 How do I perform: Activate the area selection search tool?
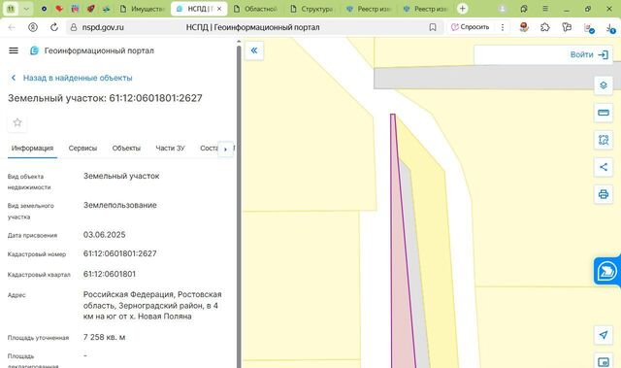pos(604,140)
